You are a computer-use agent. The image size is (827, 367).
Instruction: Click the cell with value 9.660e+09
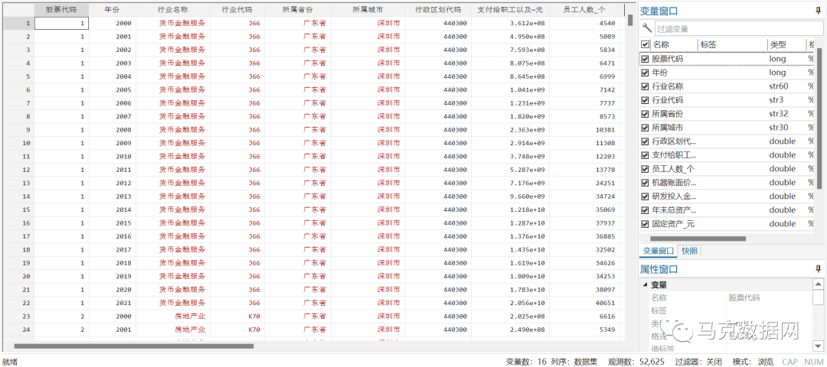point(510,196)
